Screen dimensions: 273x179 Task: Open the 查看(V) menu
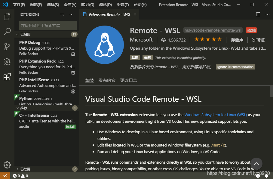pos(70,5)
